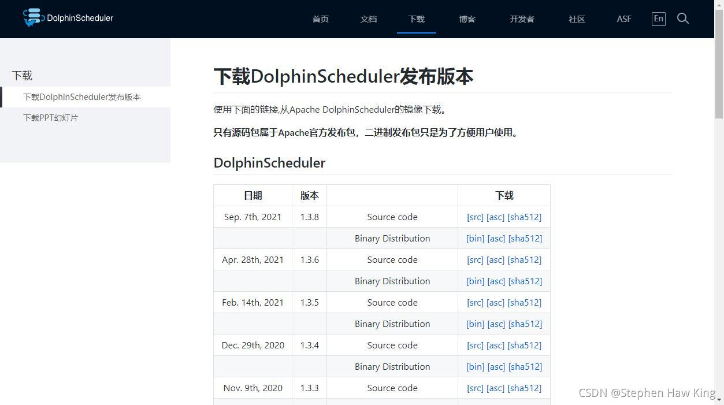Screen dimensions: 724x405
Task: Open [asc] for 1.3.4 binary distribution
Action: pyautogui.click(x=496, y=367)
